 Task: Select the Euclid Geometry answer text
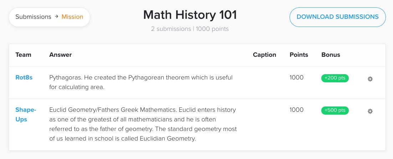click(x=143, y=124)
